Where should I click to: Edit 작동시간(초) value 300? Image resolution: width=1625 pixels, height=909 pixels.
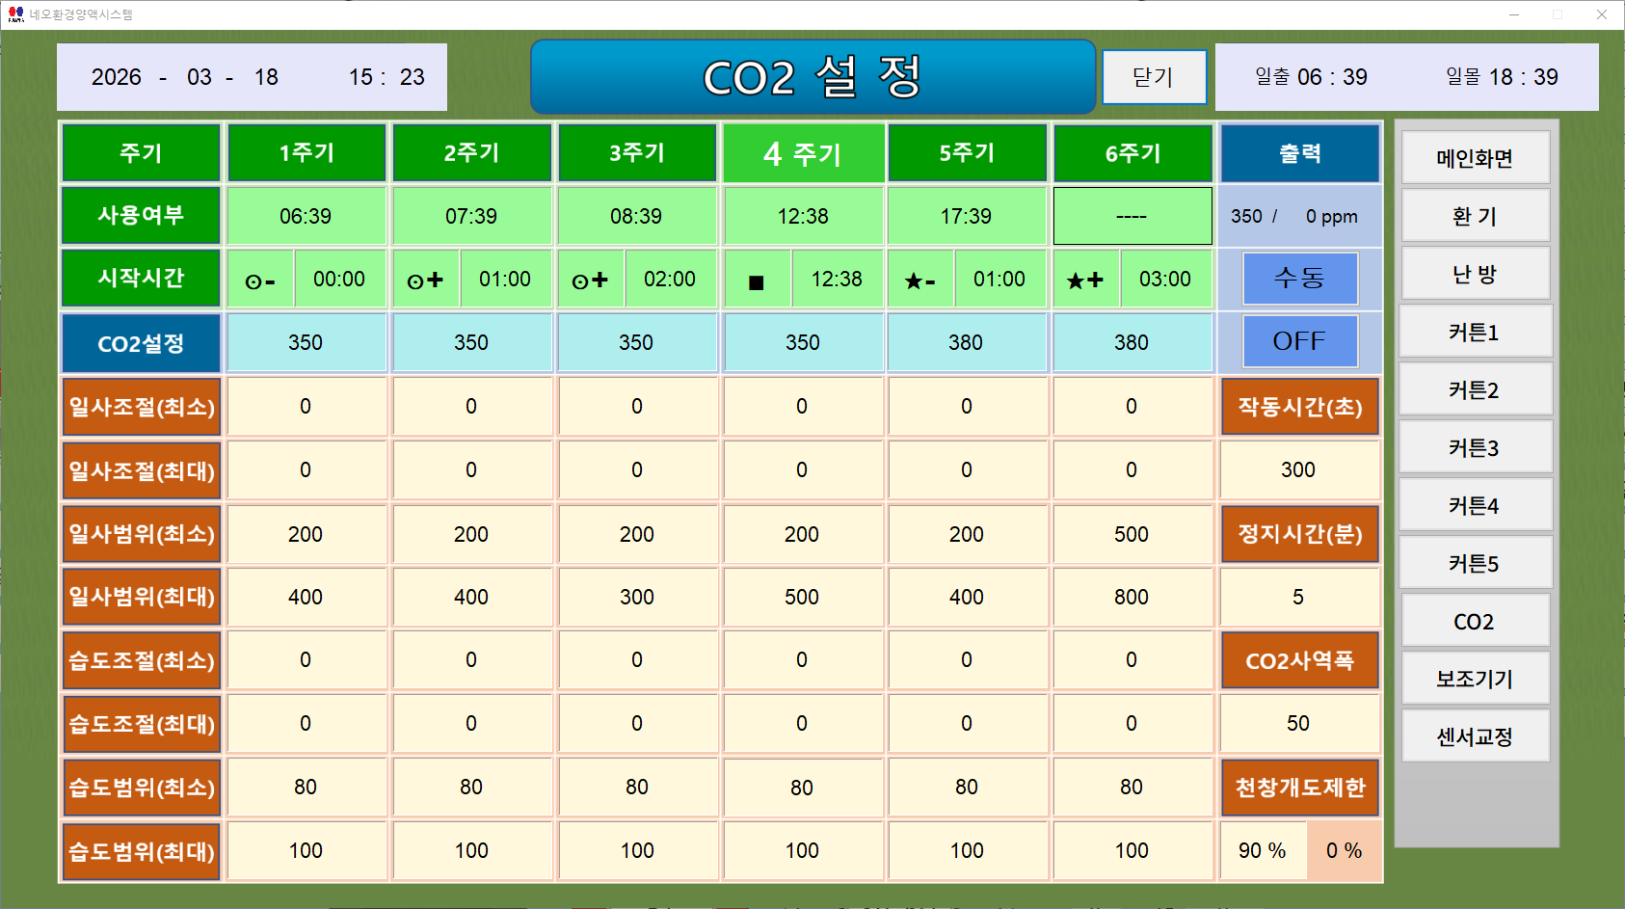pos(1299,470)
